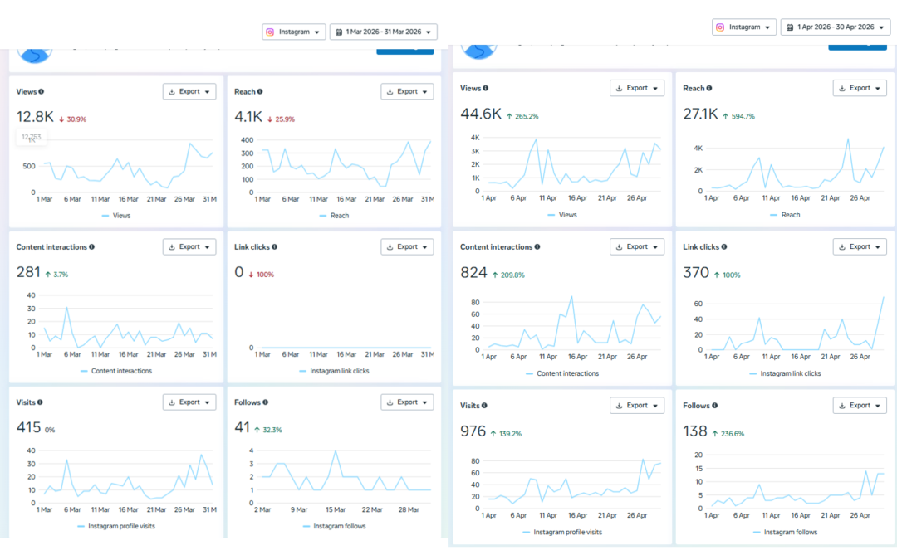Export the March Reach chart

[x=407, y=91]
